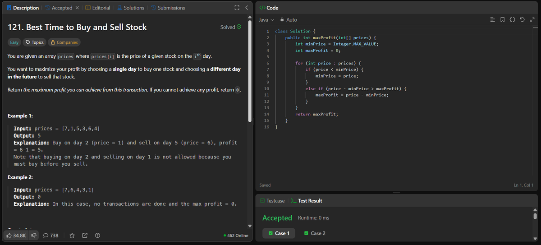Click the line 'int minPrice = Integer.MAX_VALUE;'
This screenshot has height=245, width=541.
pos(336,44)
